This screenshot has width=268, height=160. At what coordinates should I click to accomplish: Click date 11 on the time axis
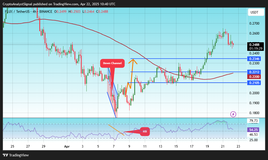coord(145,146)
